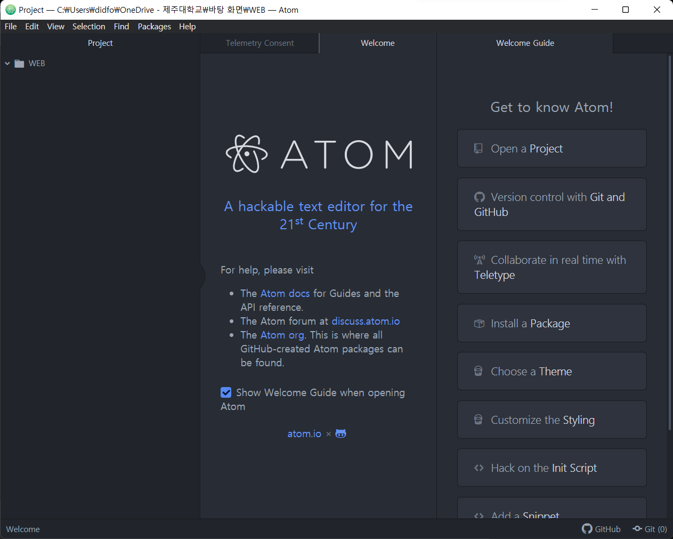Uncheck Show Welcome Guide when opening Atom
Image resolution: width=673 pixels, height=539 pixels.
point(226,392)
